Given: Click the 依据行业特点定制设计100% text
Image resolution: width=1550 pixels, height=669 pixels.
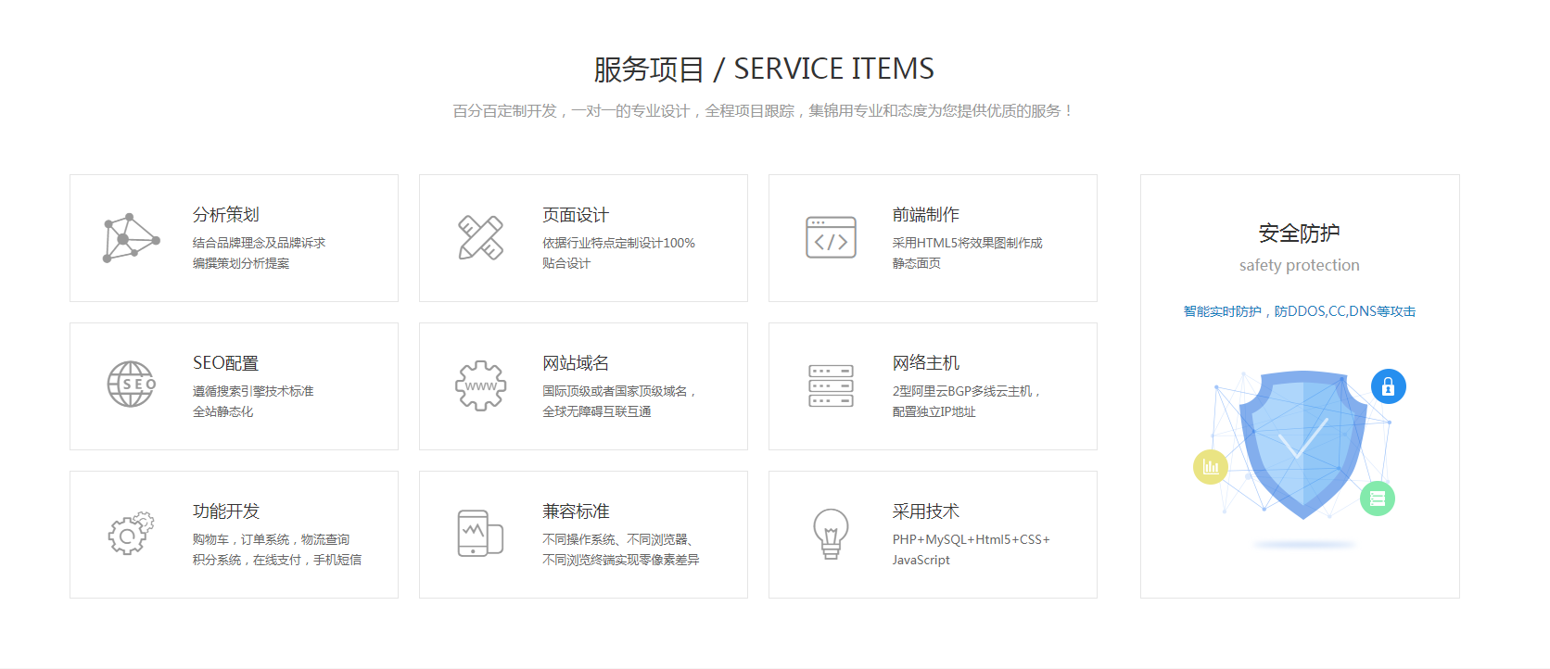Looking at the screenshot, I should pos(618,243).
